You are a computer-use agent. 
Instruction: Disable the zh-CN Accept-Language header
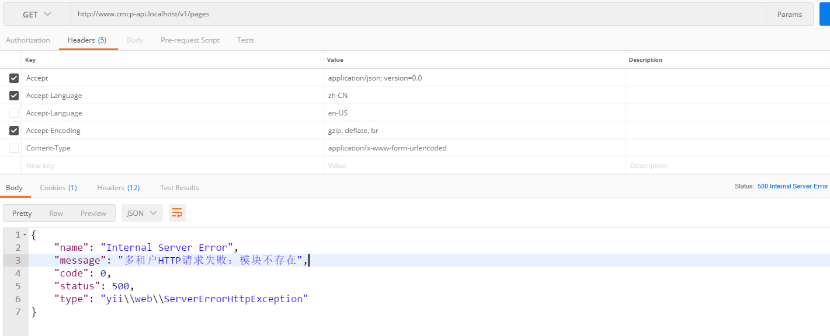tap(14, 96)
